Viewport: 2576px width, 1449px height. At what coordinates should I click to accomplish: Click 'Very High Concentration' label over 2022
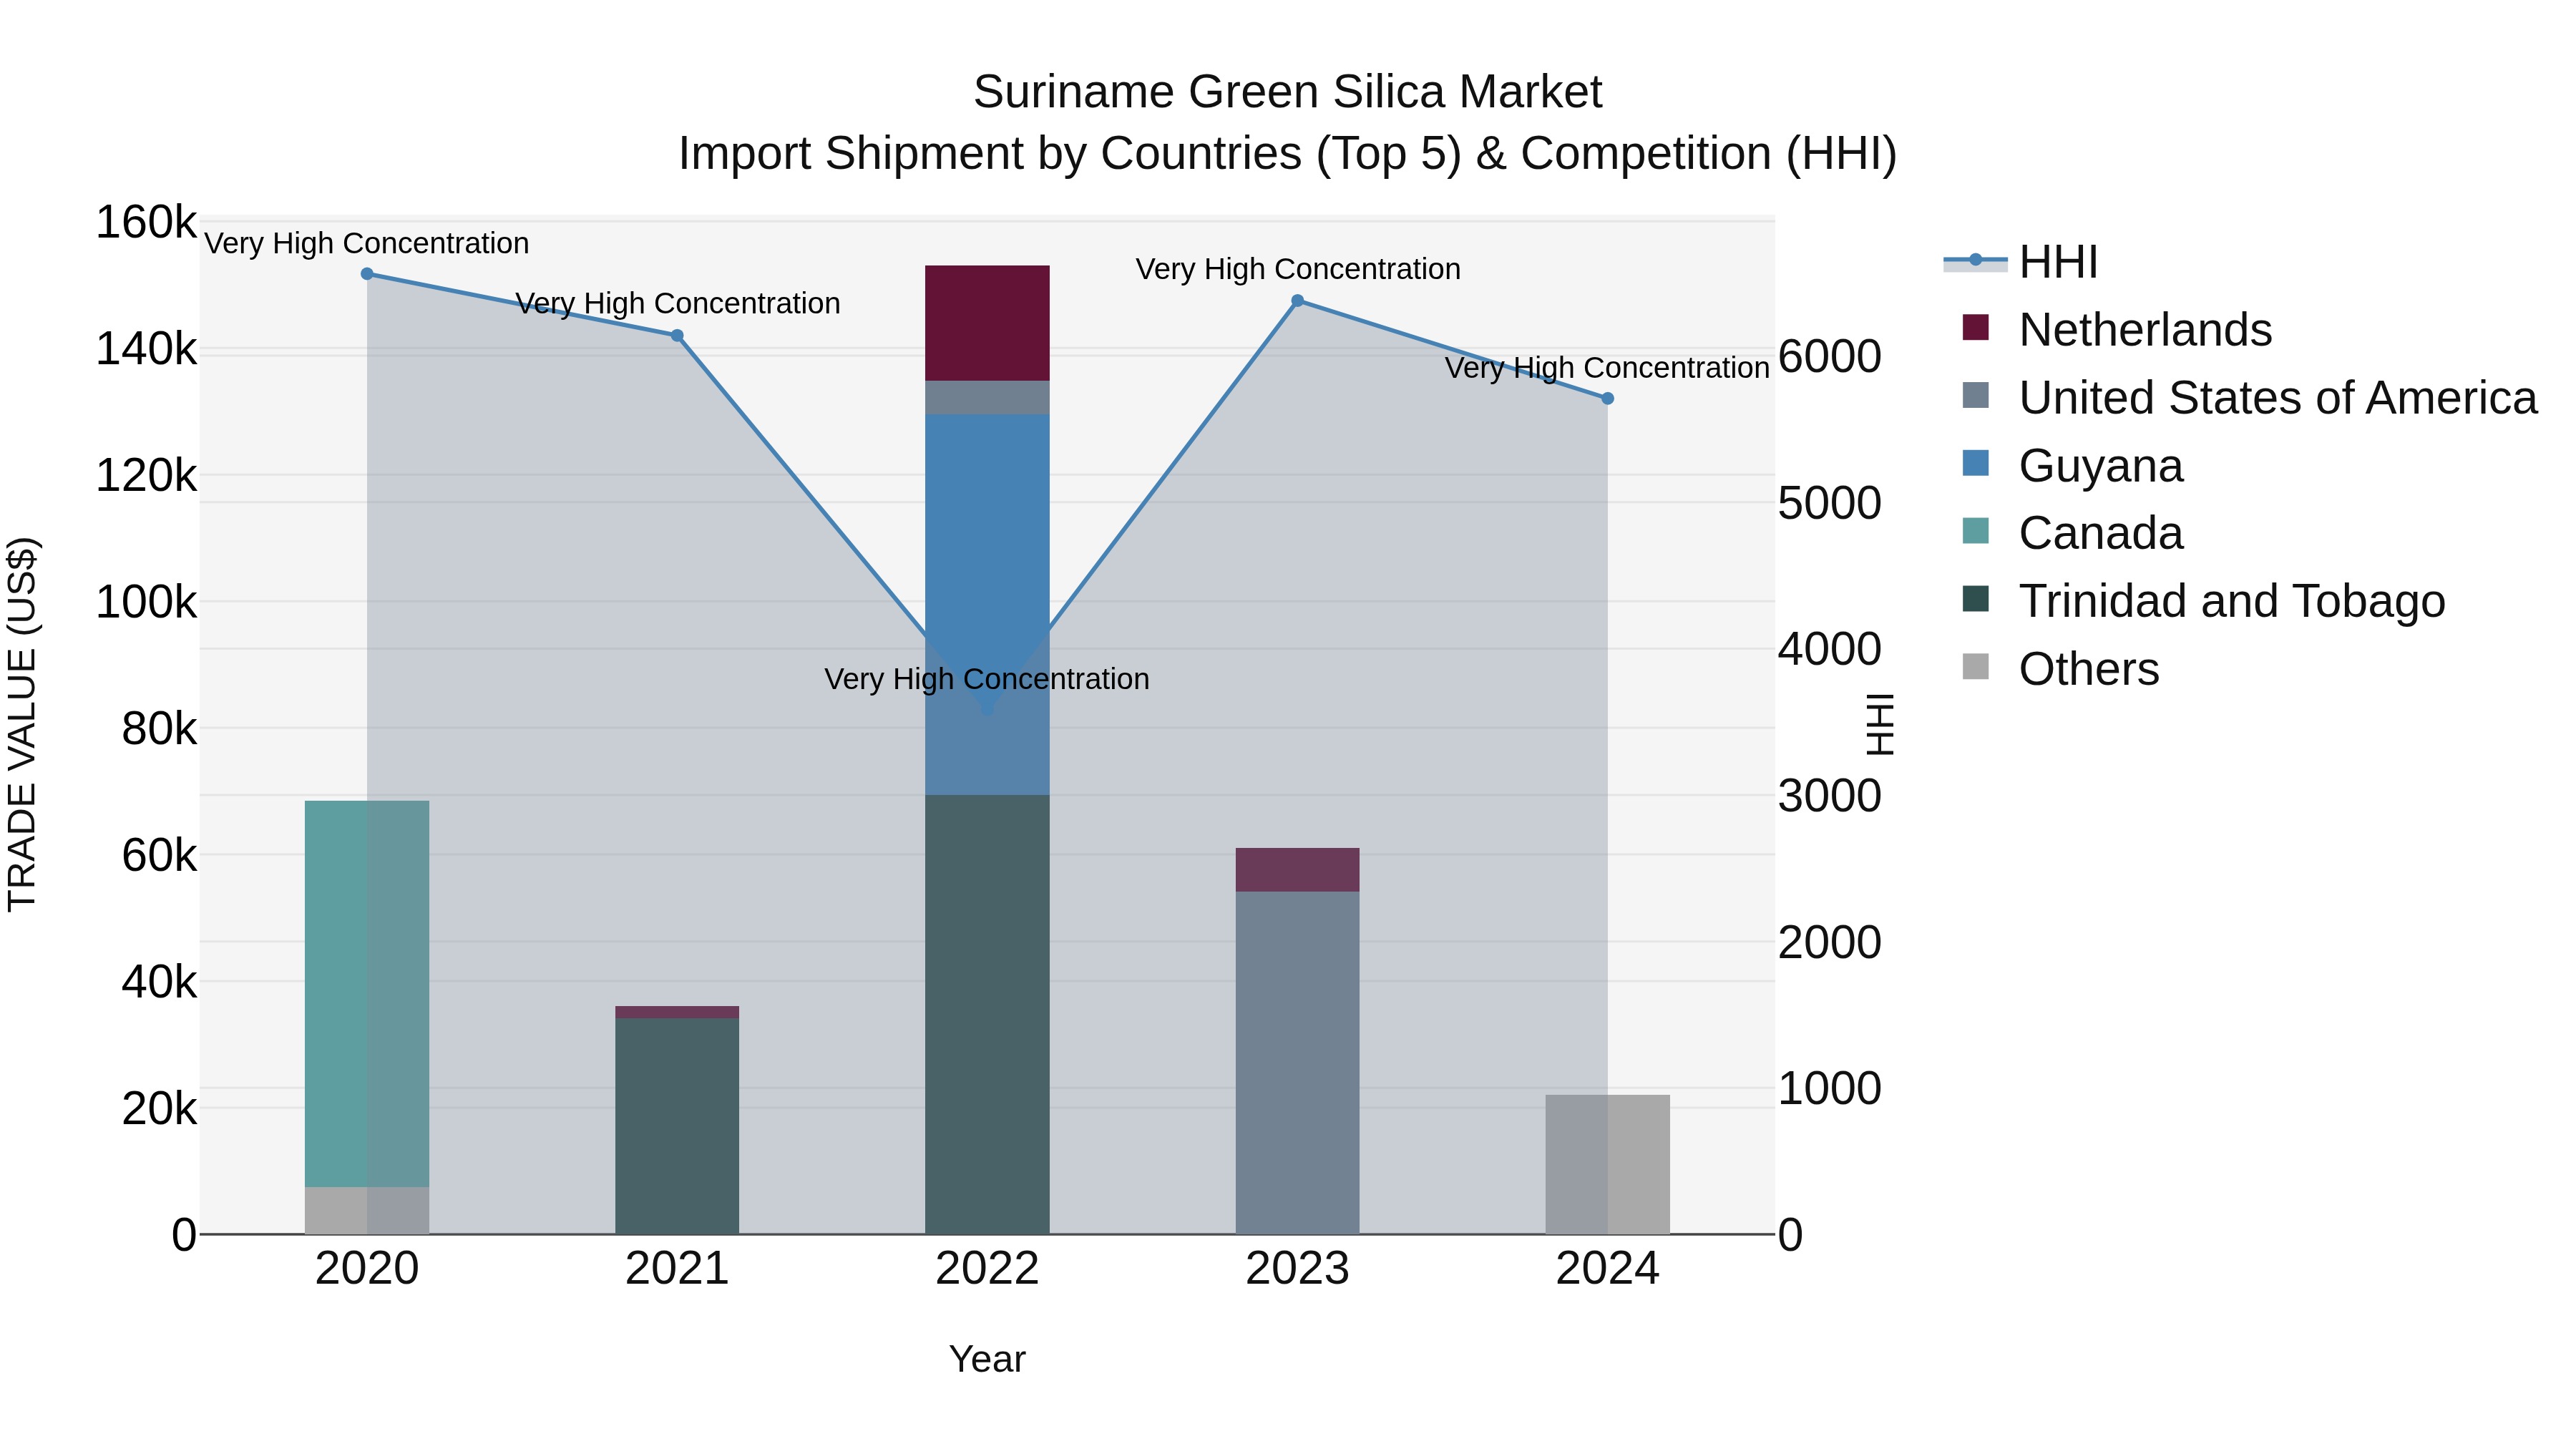pos(987,679)
